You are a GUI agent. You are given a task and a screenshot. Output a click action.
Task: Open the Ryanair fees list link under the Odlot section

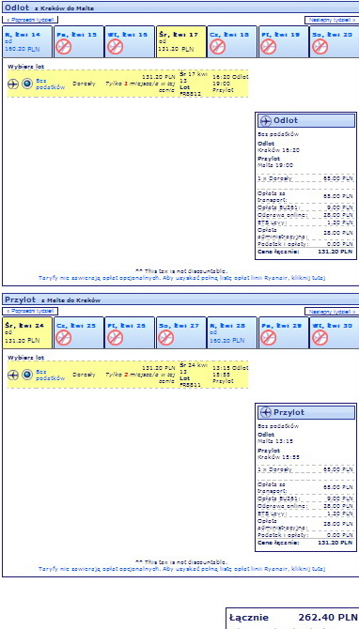click(182, 277)
